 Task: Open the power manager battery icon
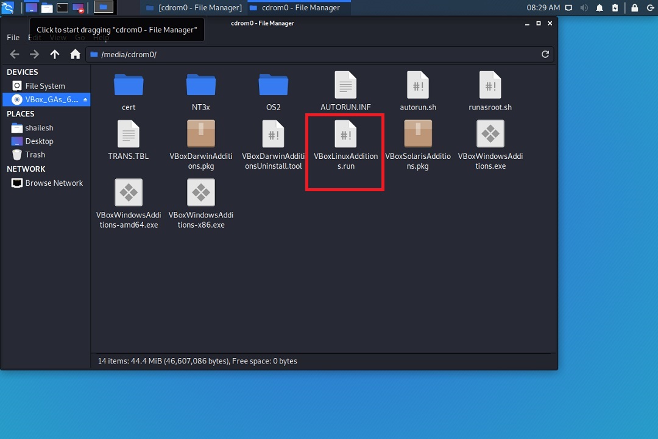point(615,7)
